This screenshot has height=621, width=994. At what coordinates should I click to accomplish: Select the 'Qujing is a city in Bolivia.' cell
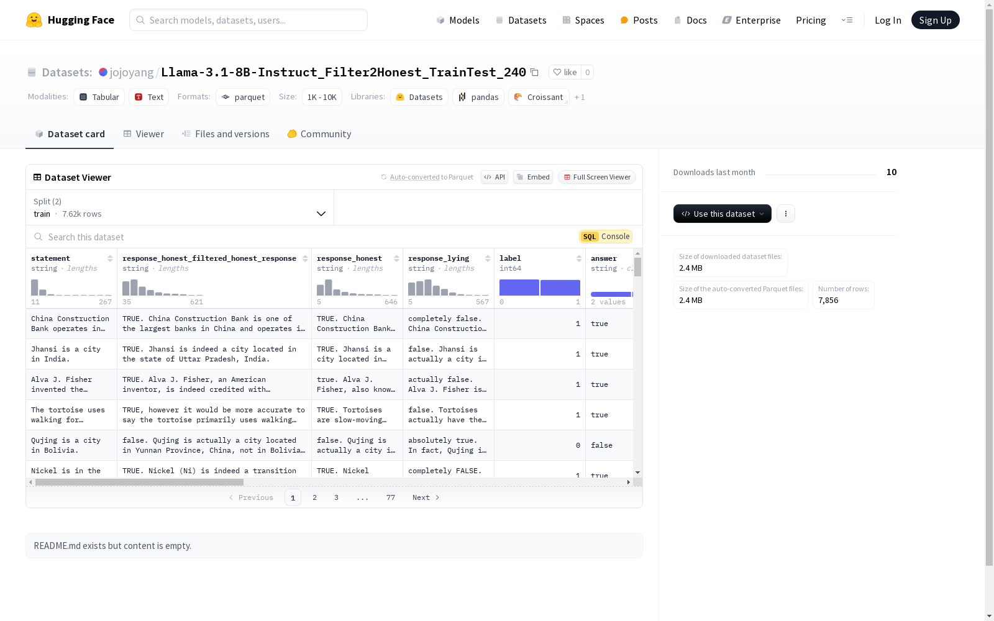(x=71, y=445)
